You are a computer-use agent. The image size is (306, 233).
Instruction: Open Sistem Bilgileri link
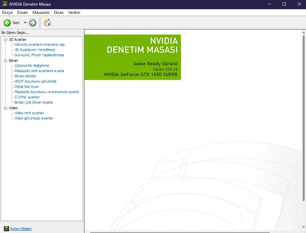click(x=21, y=229)
